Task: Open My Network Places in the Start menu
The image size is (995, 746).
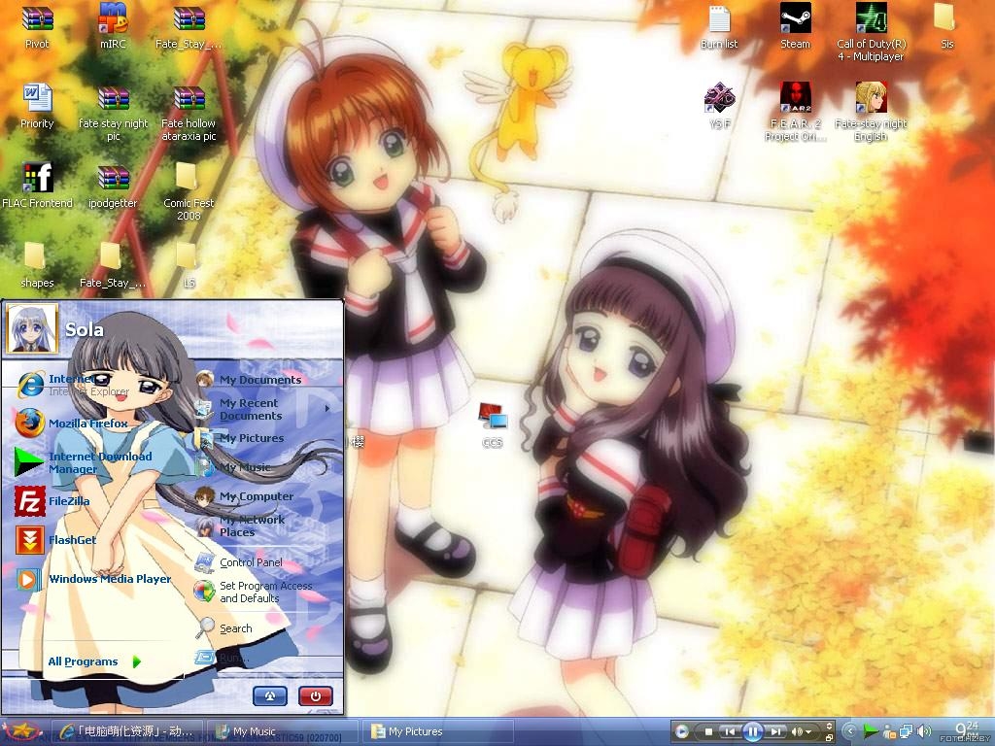Action: (x=241, y=526)
